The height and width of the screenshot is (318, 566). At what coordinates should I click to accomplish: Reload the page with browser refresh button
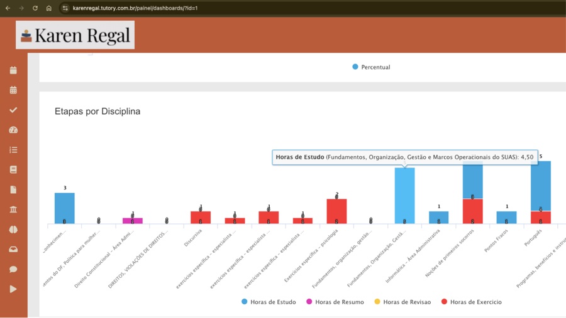click(x=35, y=8)
